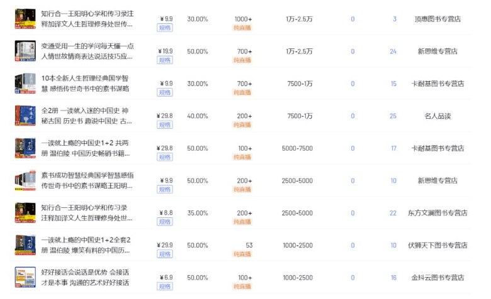Open the 规格 tag under ¥8.8

tap(165, 222)
